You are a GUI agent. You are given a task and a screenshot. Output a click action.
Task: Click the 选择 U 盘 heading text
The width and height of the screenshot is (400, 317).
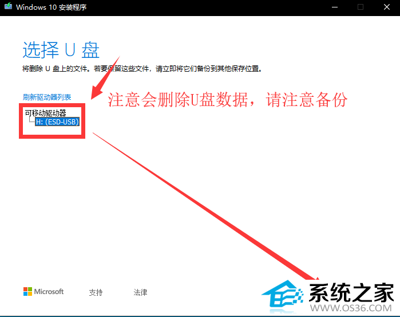[61, 50]
